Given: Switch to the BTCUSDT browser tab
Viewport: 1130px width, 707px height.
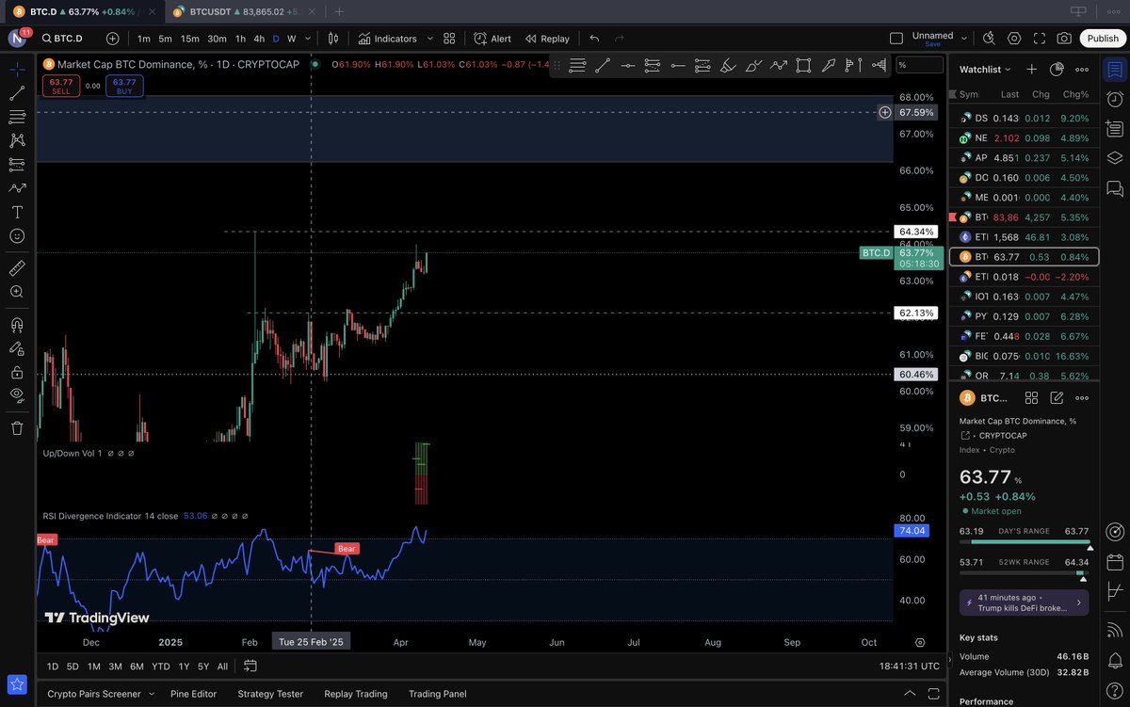Looking at the screenshot, I should 241,11.
